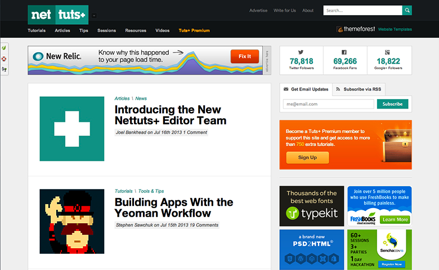Click the Sign Up button

(x=307, y=157)
